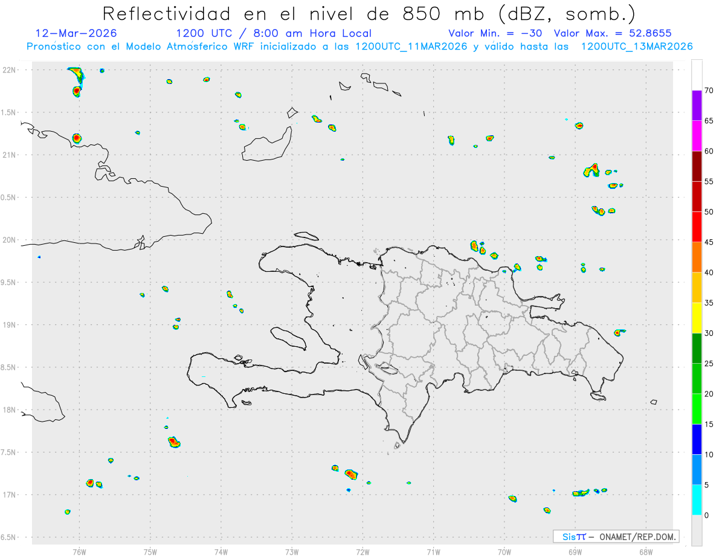
Task: Click the purple 65–70 dBZ colorbar segment
Action: click(697, 106)
